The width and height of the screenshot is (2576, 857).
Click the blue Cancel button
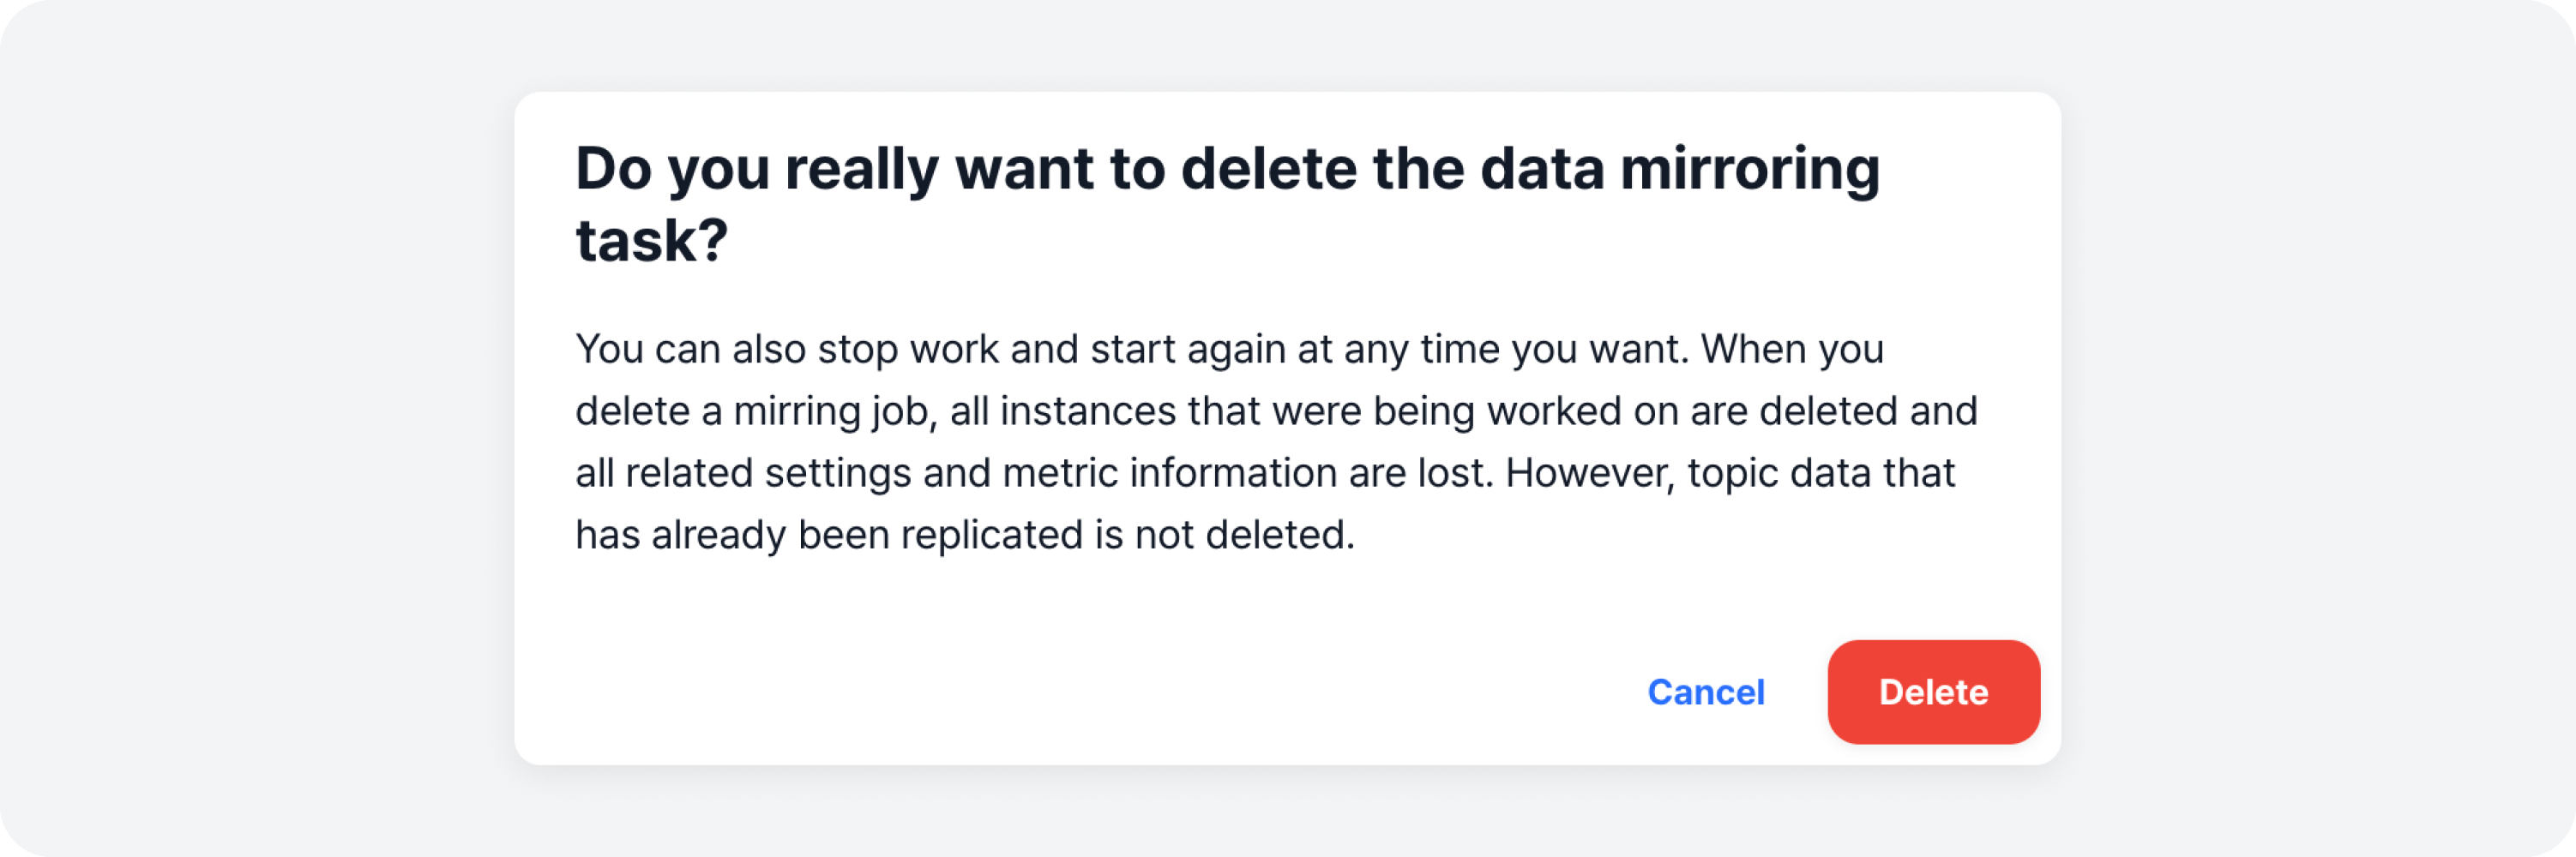tap(1706, 692)
